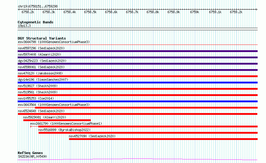Click the left arrow at ruler start
The width and height of the screenshot is (266, 163).
point(19,9)
